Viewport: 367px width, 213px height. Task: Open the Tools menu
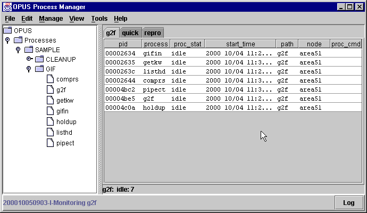point(99,19)
